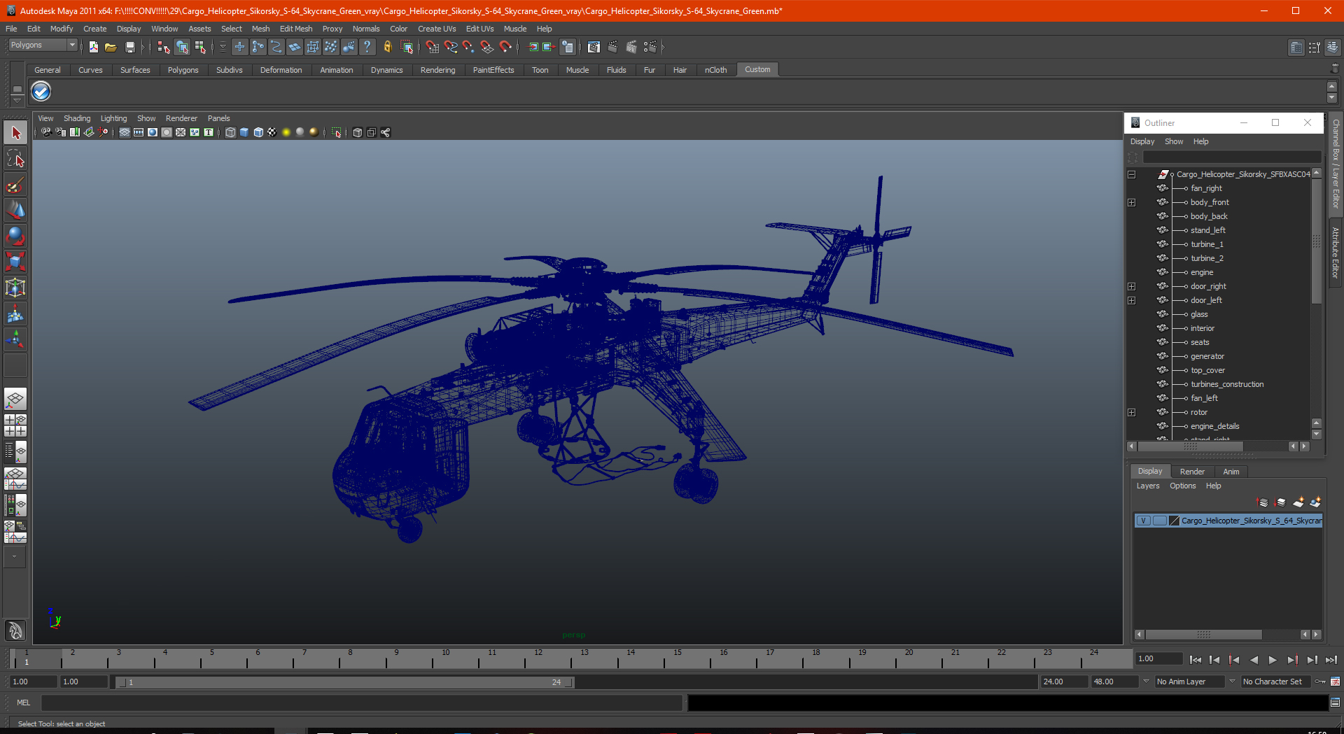
Task: Select the Universal Manipulator tool
Action: coord(15,288)
